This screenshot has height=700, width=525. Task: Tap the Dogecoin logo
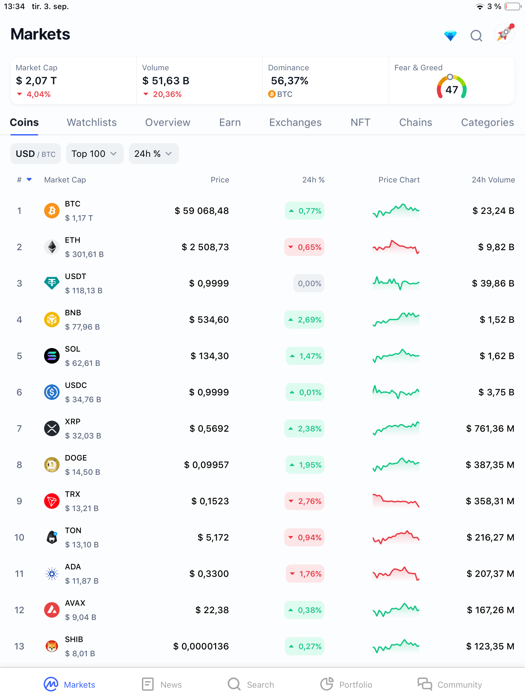coord(52,465)
